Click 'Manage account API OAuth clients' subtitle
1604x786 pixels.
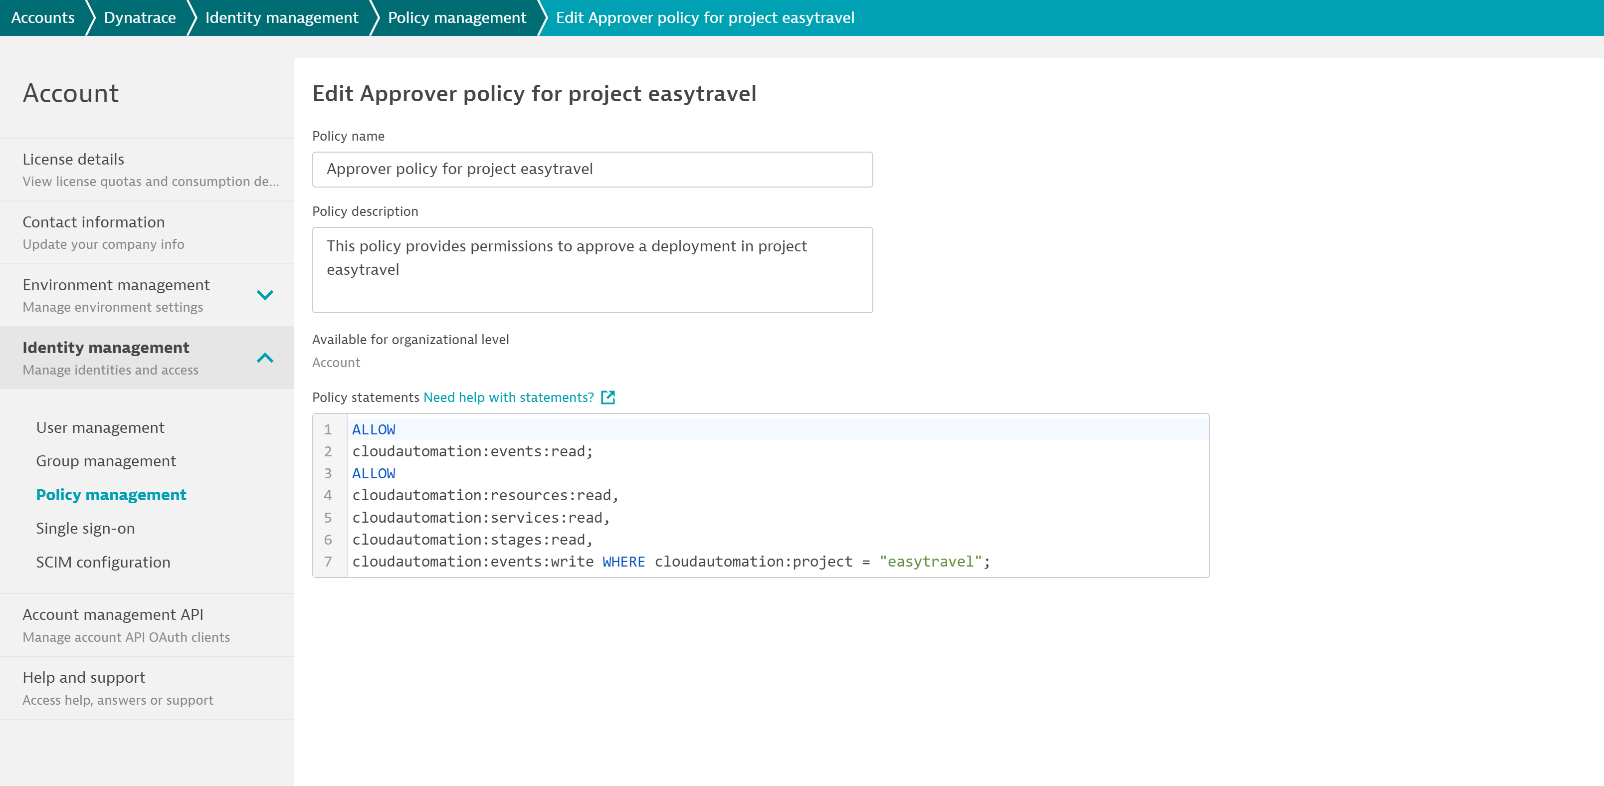[x=126, y=637]
